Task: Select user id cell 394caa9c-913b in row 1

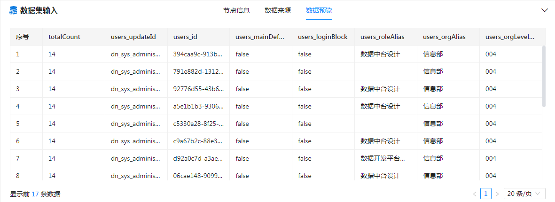Action: pos(198,54)
